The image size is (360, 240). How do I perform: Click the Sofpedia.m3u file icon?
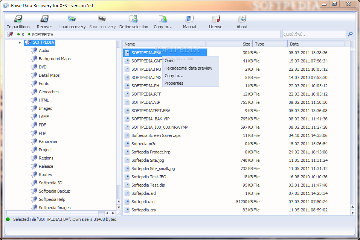pos(127,144)
